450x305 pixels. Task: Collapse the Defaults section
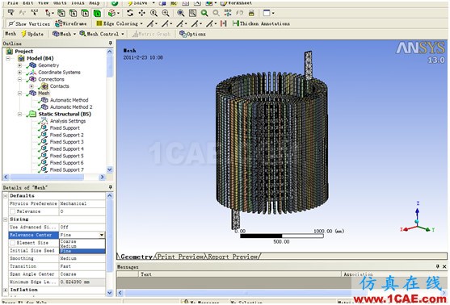tap(5, 196)
